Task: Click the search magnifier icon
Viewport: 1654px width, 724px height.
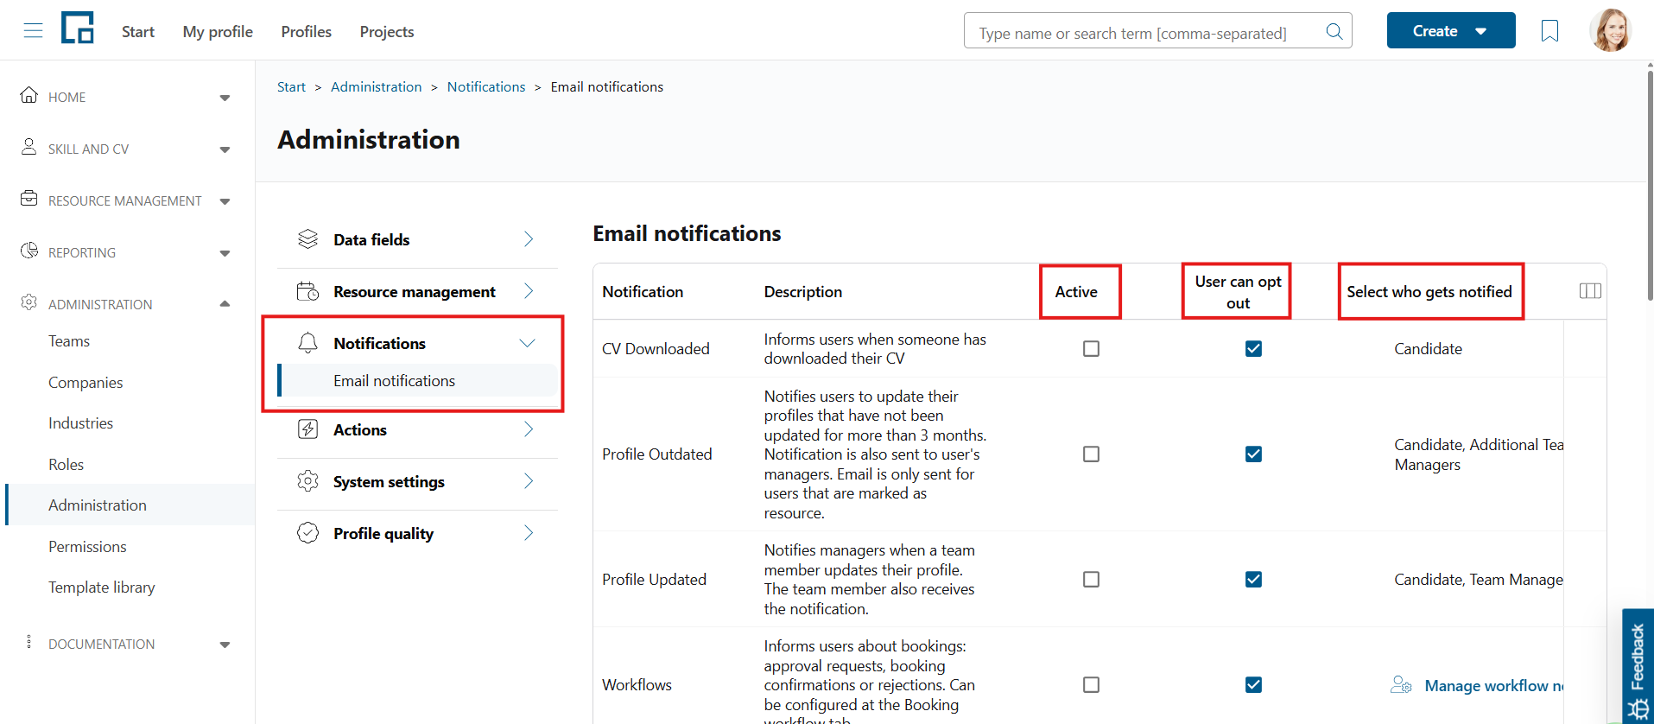Action: [x=1334, y=31]
